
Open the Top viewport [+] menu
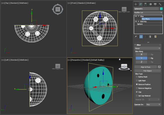click(x=3, y=3)
